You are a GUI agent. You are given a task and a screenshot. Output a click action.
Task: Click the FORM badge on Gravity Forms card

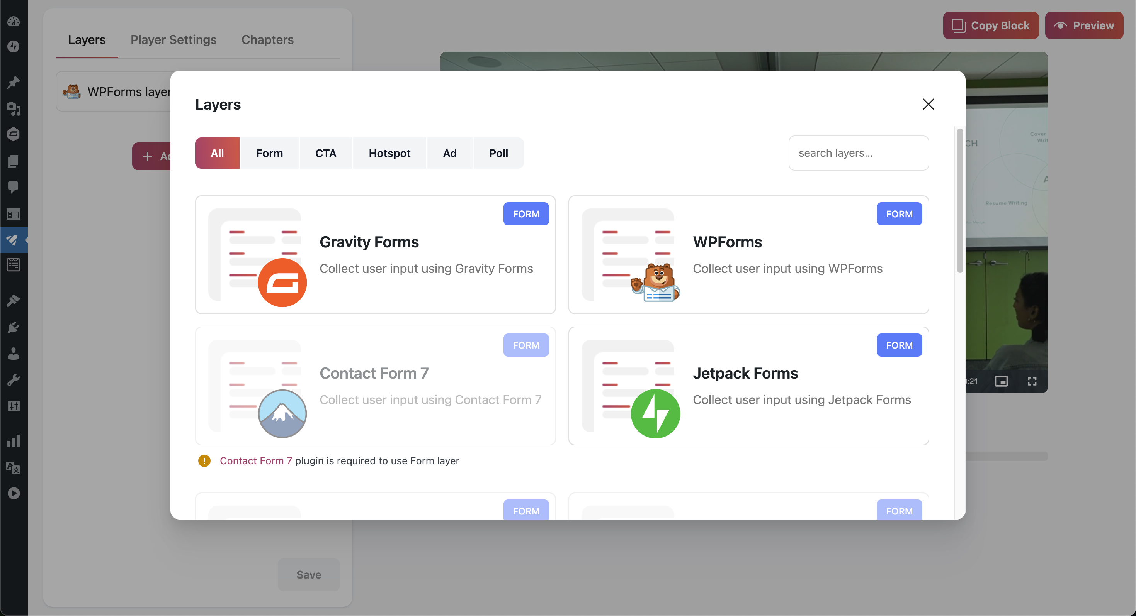(526, 214)
